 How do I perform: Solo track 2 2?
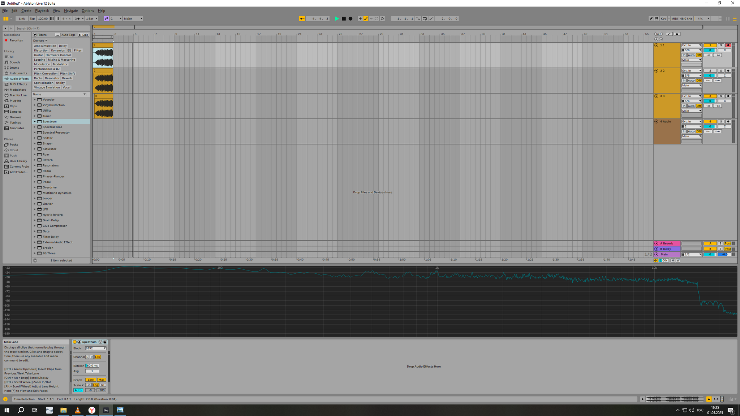tap(720, 71)
